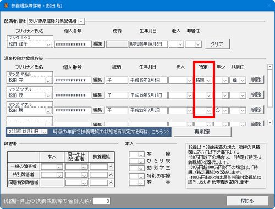
Task: Open the ひとり親 dropdown
Action: pos(141,161)
